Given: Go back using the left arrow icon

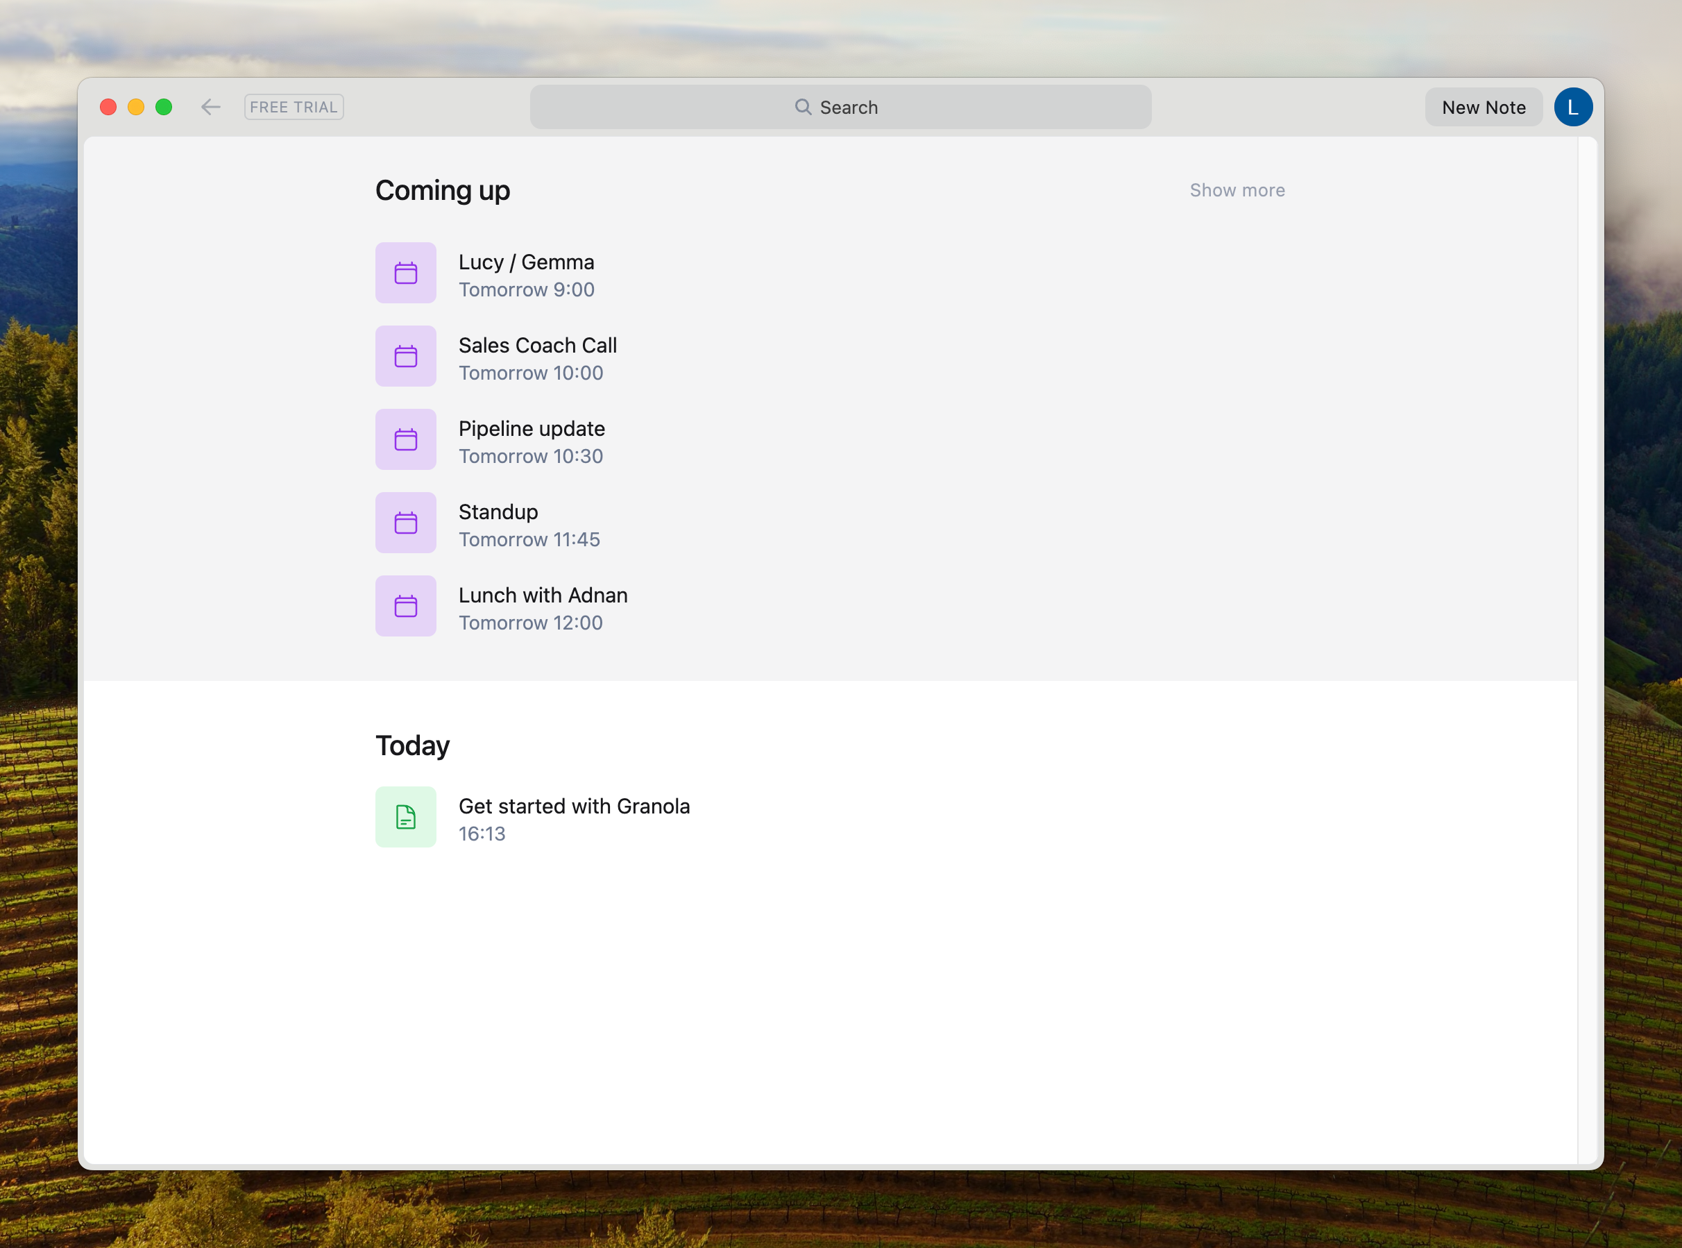Looking at the screenshot, I should coord(211,108).
